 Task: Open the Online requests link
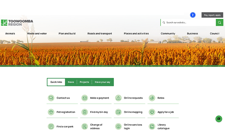coord(133,98)
